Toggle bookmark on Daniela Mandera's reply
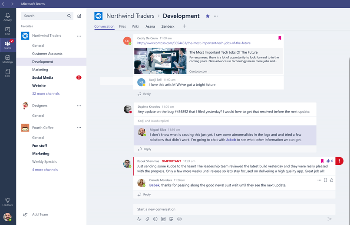The width and height of the screenshot is (350, 225). click(325, 180)
